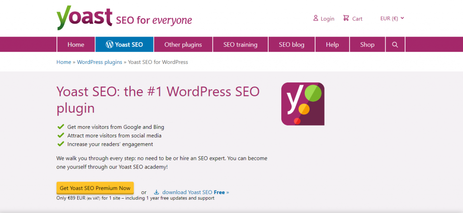This screenshot has height=213, width=463.
Task: Click the download icon before download Yoast SEO Free
Action: point(156,192)
